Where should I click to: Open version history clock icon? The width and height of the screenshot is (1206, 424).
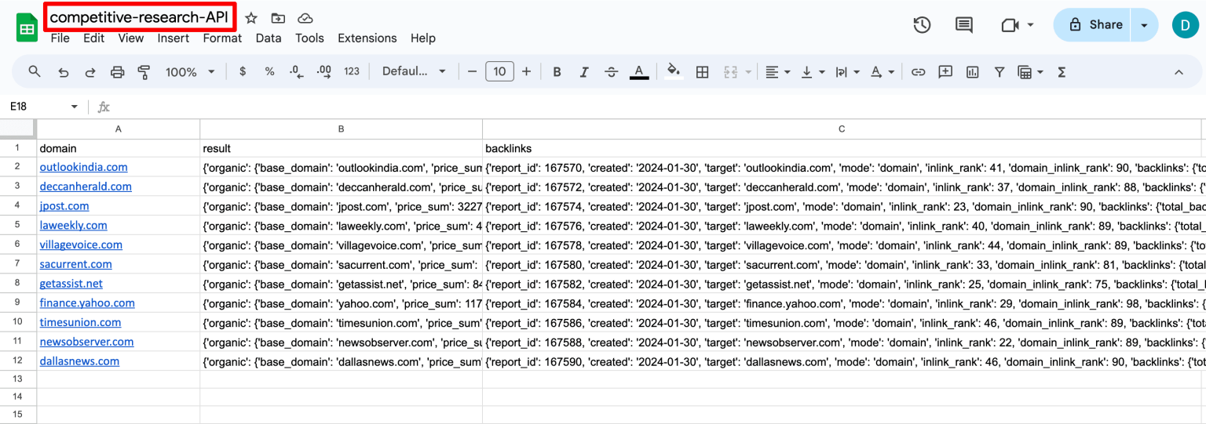point(922,25)
